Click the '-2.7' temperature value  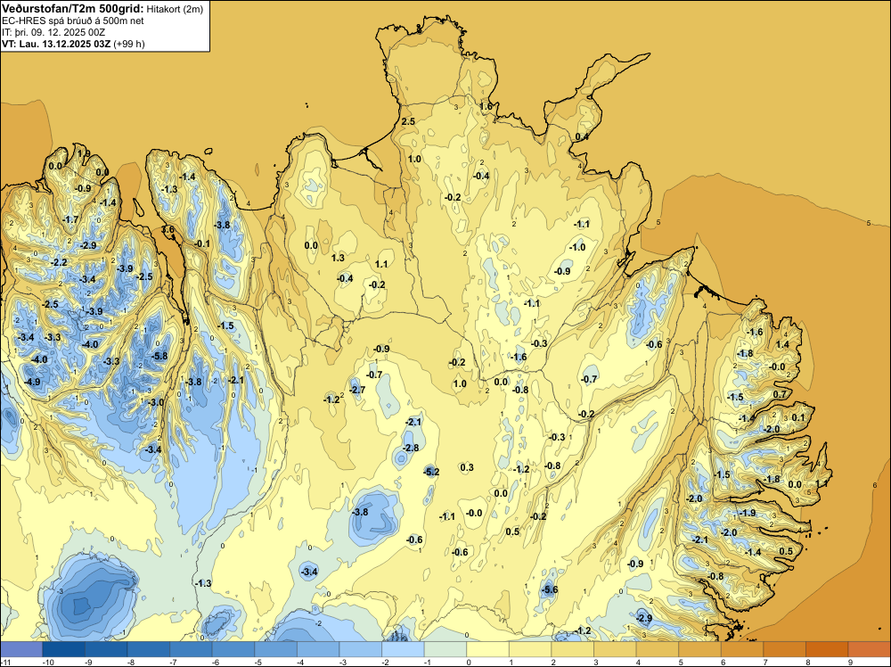click(357, 390)
